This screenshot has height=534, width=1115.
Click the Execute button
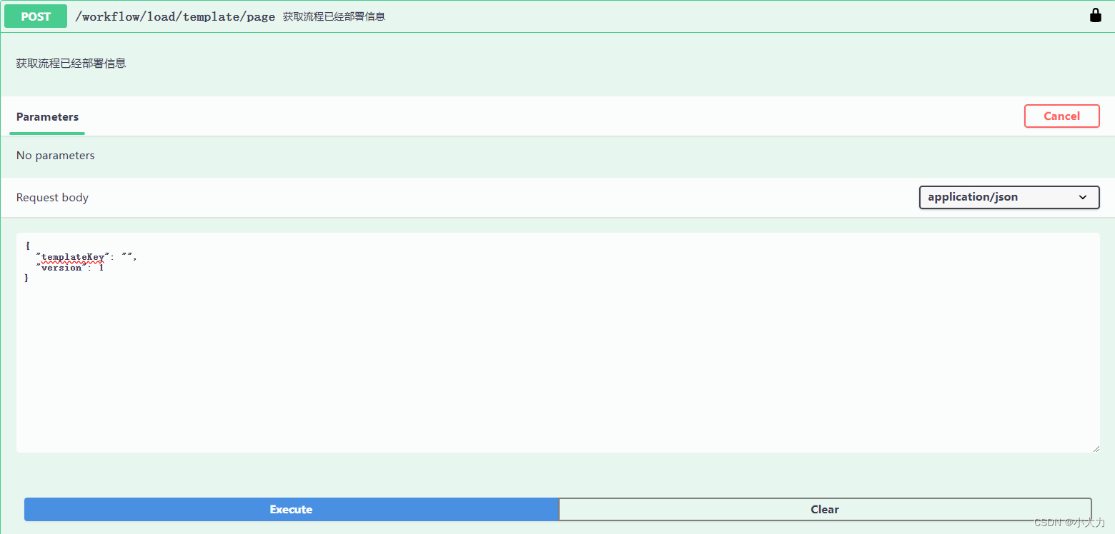click(x=291, y=509)
